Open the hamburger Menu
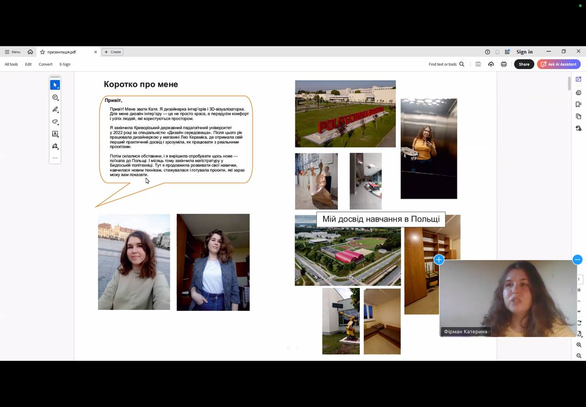 (12, 52)
